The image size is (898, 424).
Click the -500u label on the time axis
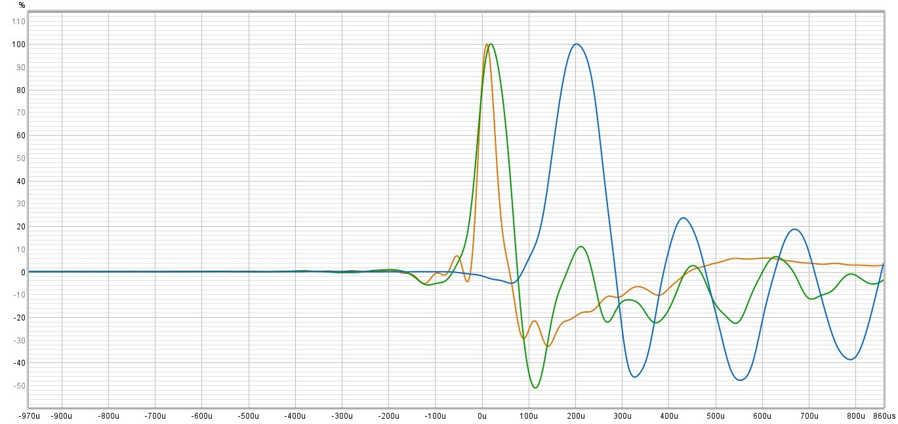click(248, 416)
